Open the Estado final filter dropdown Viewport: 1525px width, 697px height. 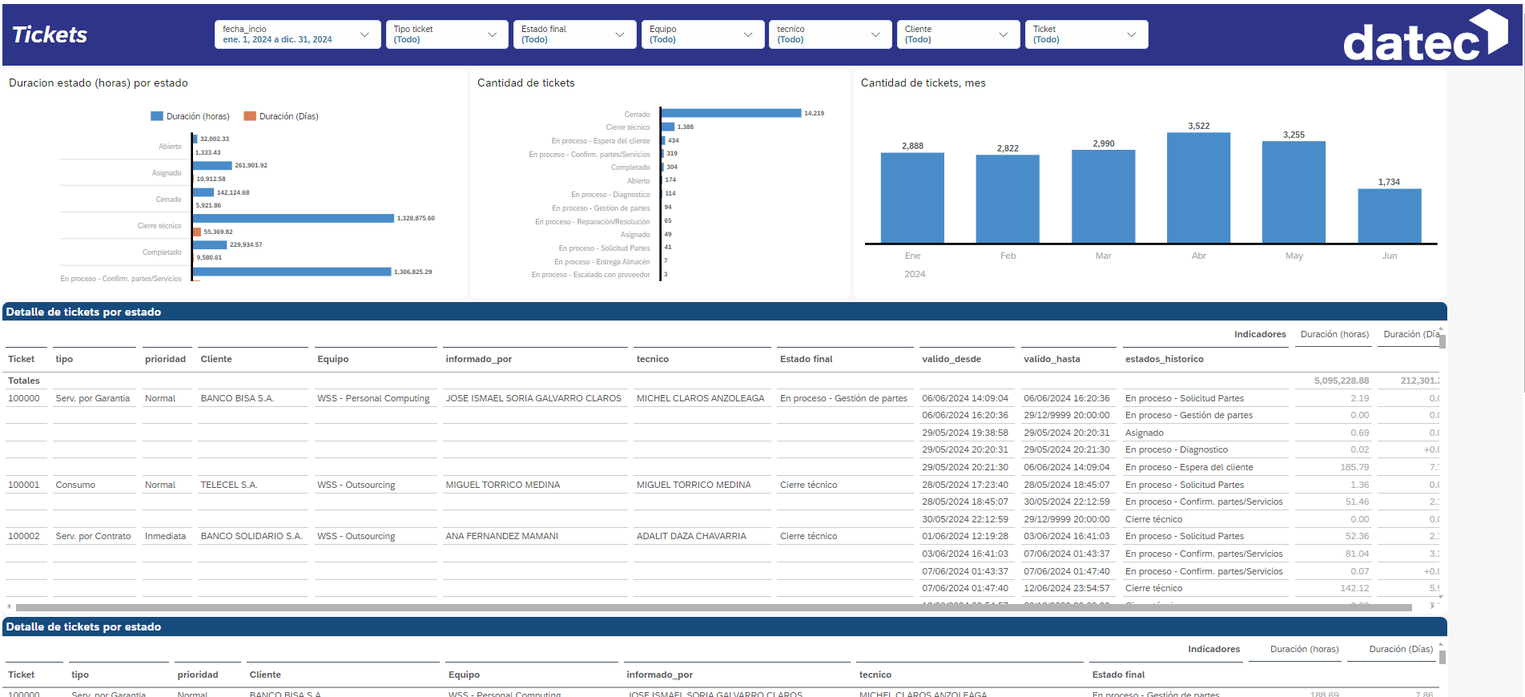(x=574, y=34)
